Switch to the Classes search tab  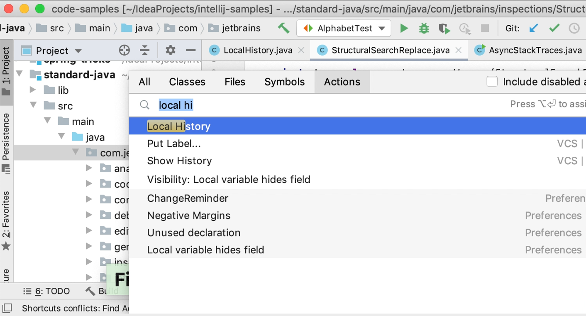coord(187,82)
